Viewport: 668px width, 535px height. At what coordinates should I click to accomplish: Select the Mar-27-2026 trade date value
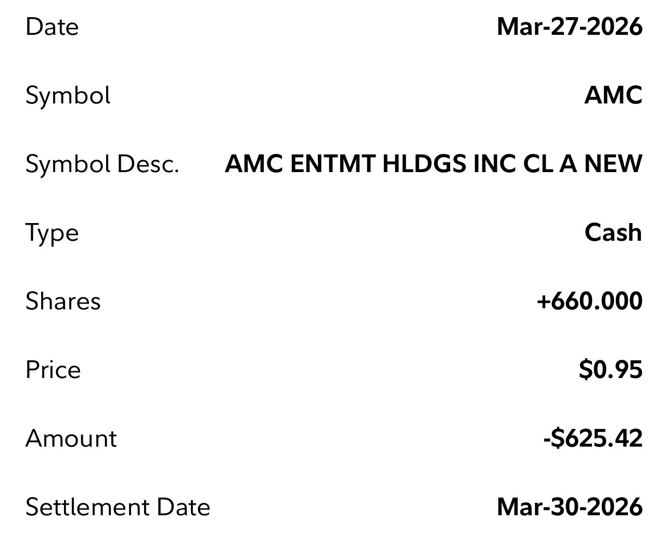click(x=570, y=27)
